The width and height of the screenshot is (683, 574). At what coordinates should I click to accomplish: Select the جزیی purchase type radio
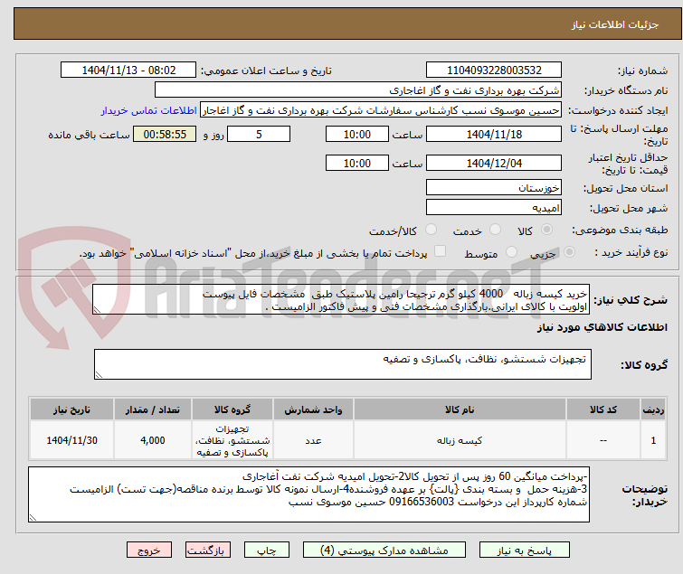[569, 252]
